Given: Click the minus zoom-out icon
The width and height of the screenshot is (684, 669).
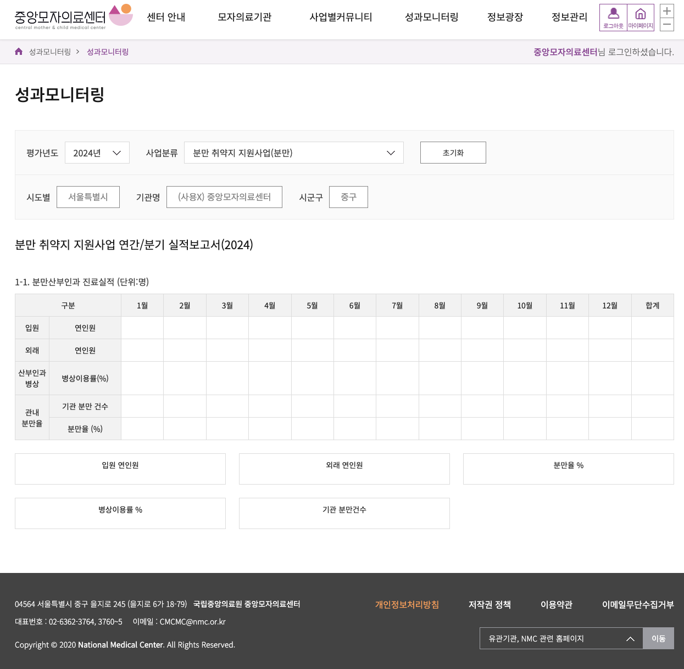Looking at the screenshot, I should [666, 24].
